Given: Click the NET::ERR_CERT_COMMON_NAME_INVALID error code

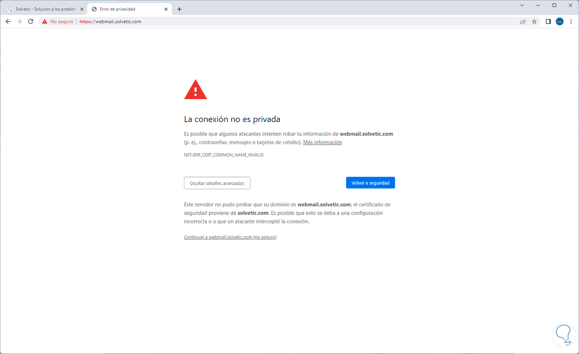Looking at the screenshot, I should pos(224,155).
